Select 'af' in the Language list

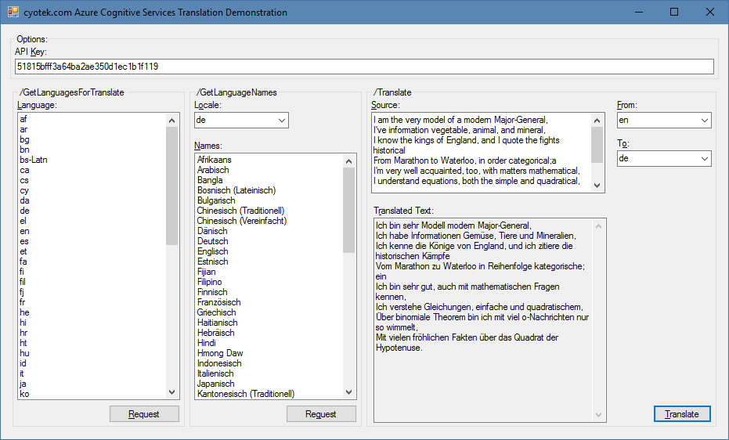click(x=92, y=120)
